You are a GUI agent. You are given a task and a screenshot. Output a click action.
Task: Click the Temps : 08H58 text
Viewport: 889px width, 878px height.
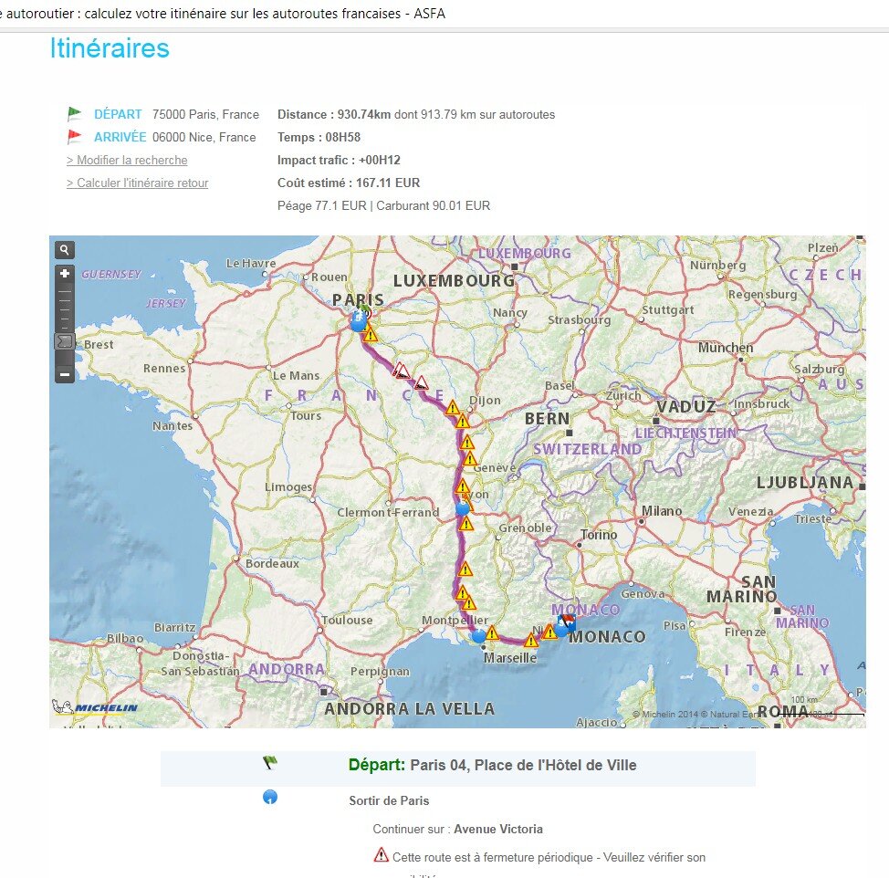click(319, 137)
